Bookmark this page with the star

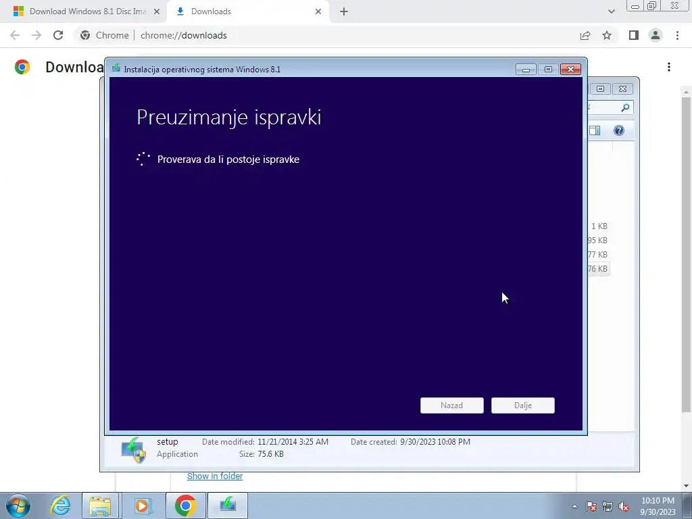pyautogui.click(x=607, y=35)
